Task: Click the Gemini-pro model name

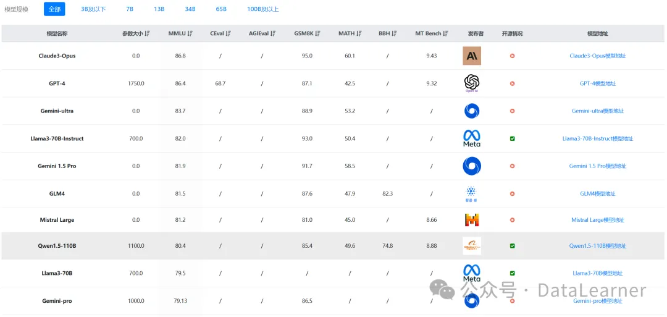Action: click(x=57, y=301)
